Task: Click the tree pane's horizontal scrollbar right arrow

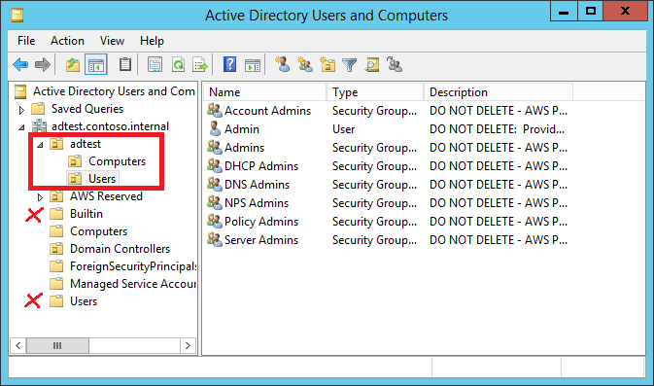Action: point(188,345)
